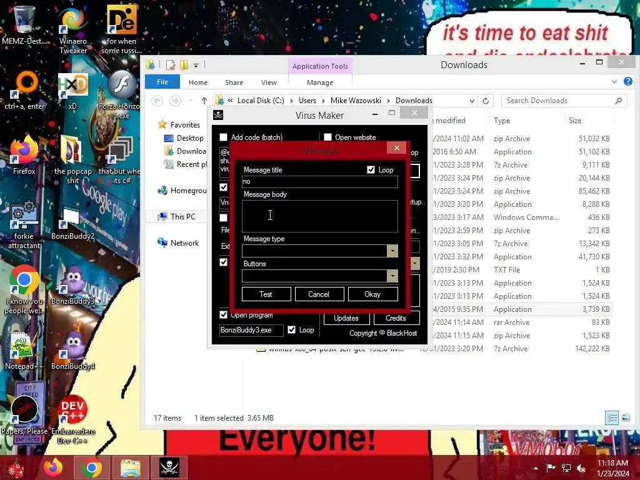
Task: Open the 'for when some russi...' desktop shortcut
Action: tap(121, 29)
